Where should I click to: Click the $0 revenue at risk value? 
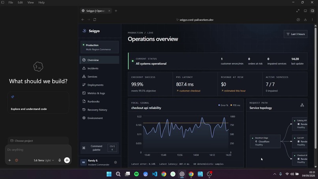223,84
